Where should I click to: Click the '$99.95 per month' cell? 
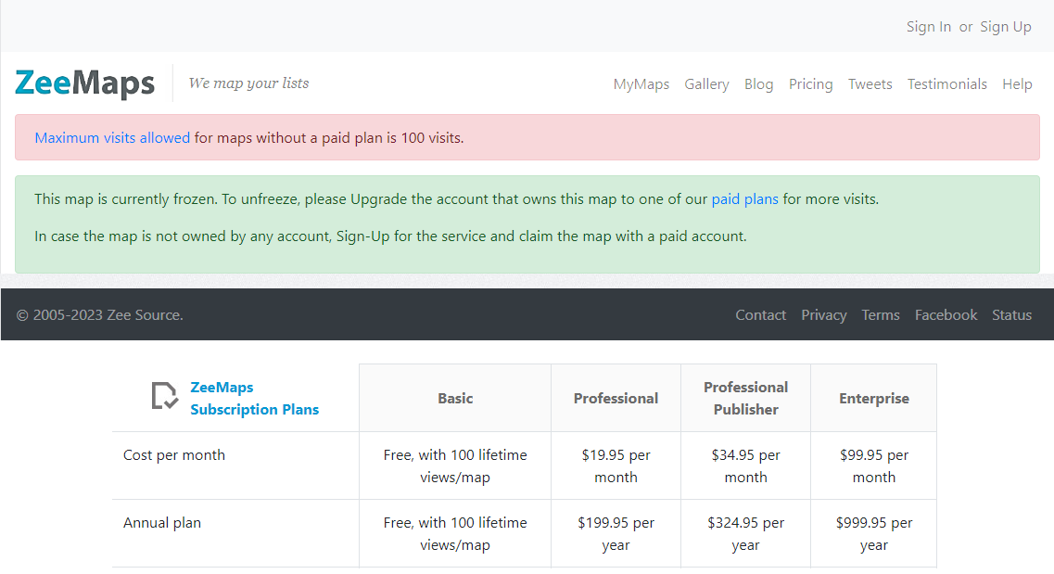point(874,466)
